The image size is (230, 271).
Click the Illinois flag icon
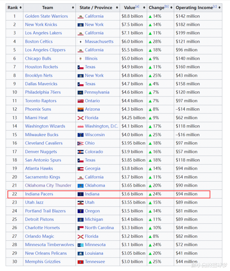pyautogui.click(x=81, y=58)
